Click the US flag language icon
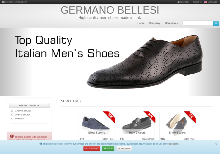The height and width of the screenshot is (154, 220). pos(206,2)
